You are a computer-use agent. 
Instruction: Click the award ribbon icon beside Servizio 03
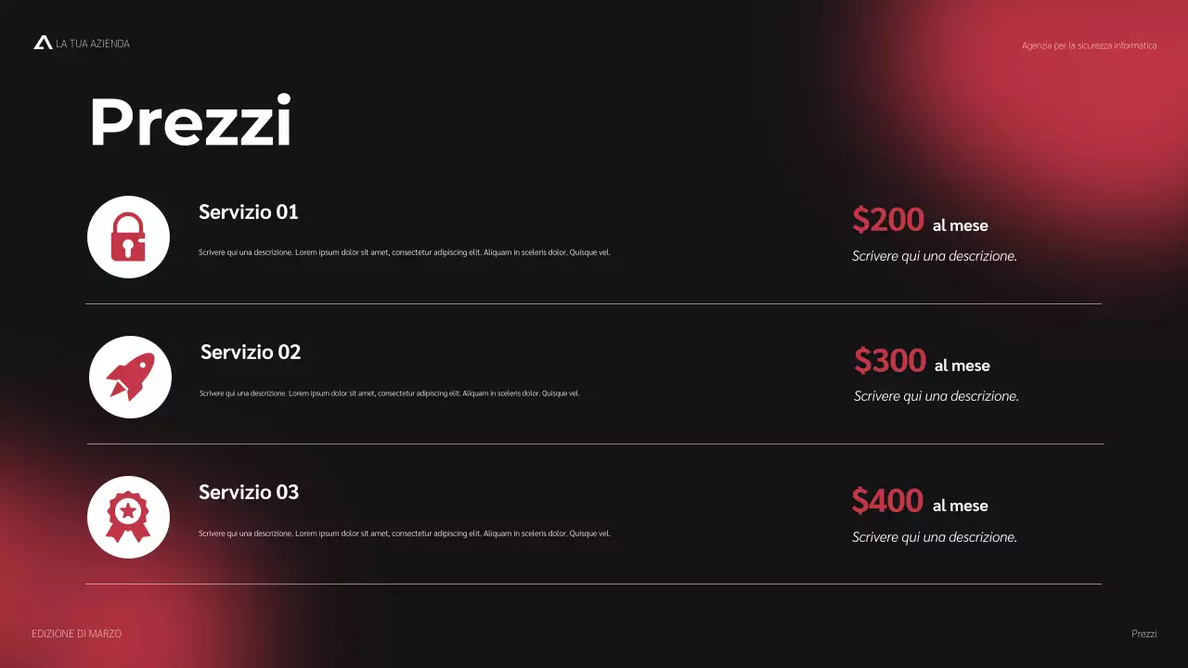[128, 518]
